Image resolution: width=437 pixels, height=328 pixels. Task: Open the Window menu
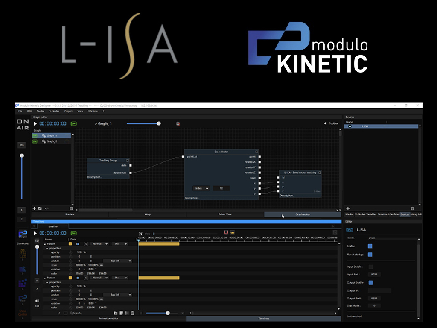pyautogui.click(x=93, y=111)
